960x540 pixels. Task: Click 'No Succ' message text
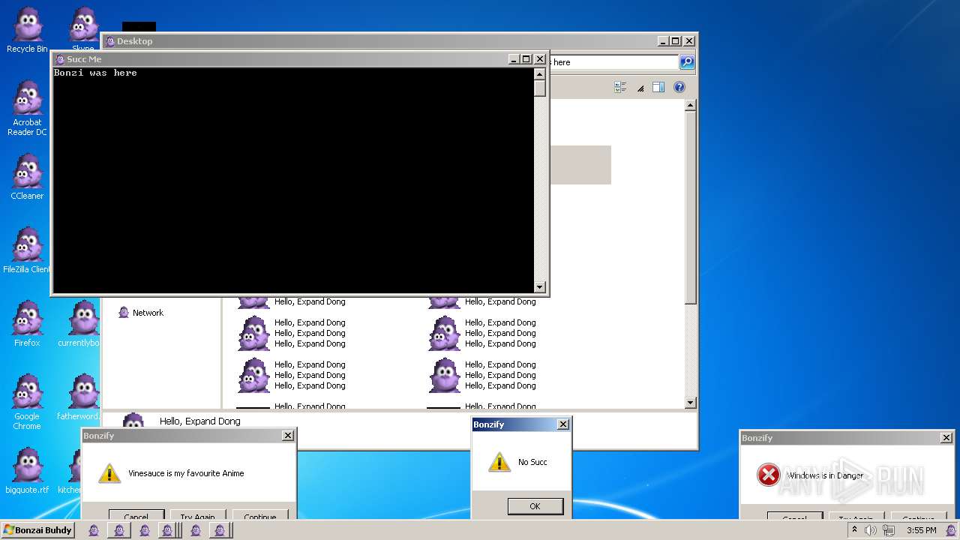(x=532, y=462)
